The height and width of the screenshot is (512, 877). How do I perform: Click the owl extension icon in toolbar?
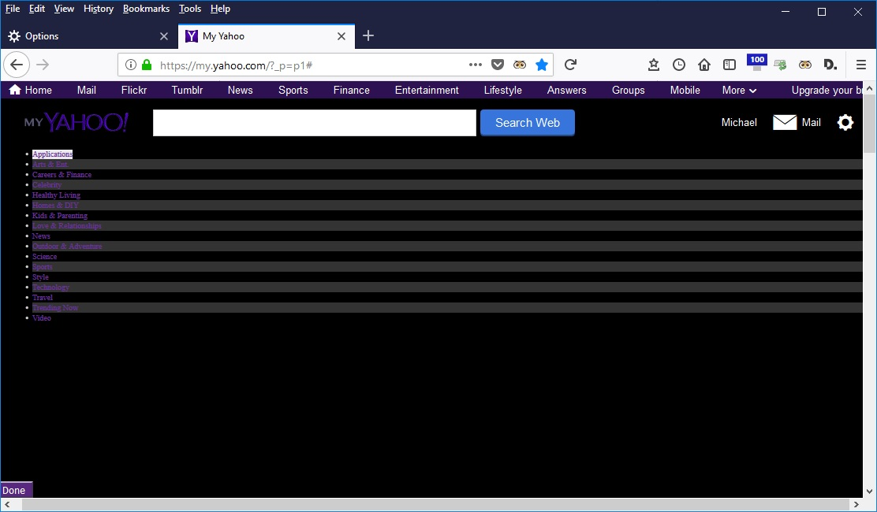805,65
